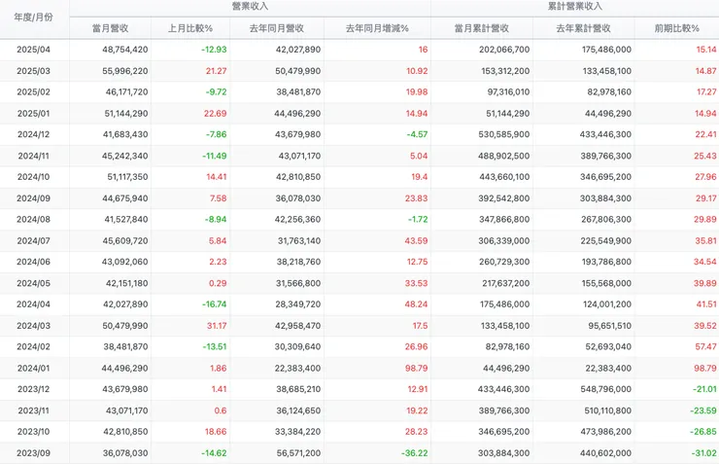The image size is (719, 464).
Task: Click the 19.98 year-over-year value
Action: click(x=417, y=91)
